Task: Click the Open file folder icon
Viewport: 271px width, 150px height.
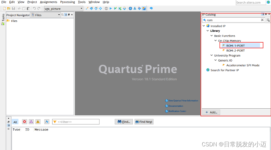Action: (9, 9)
